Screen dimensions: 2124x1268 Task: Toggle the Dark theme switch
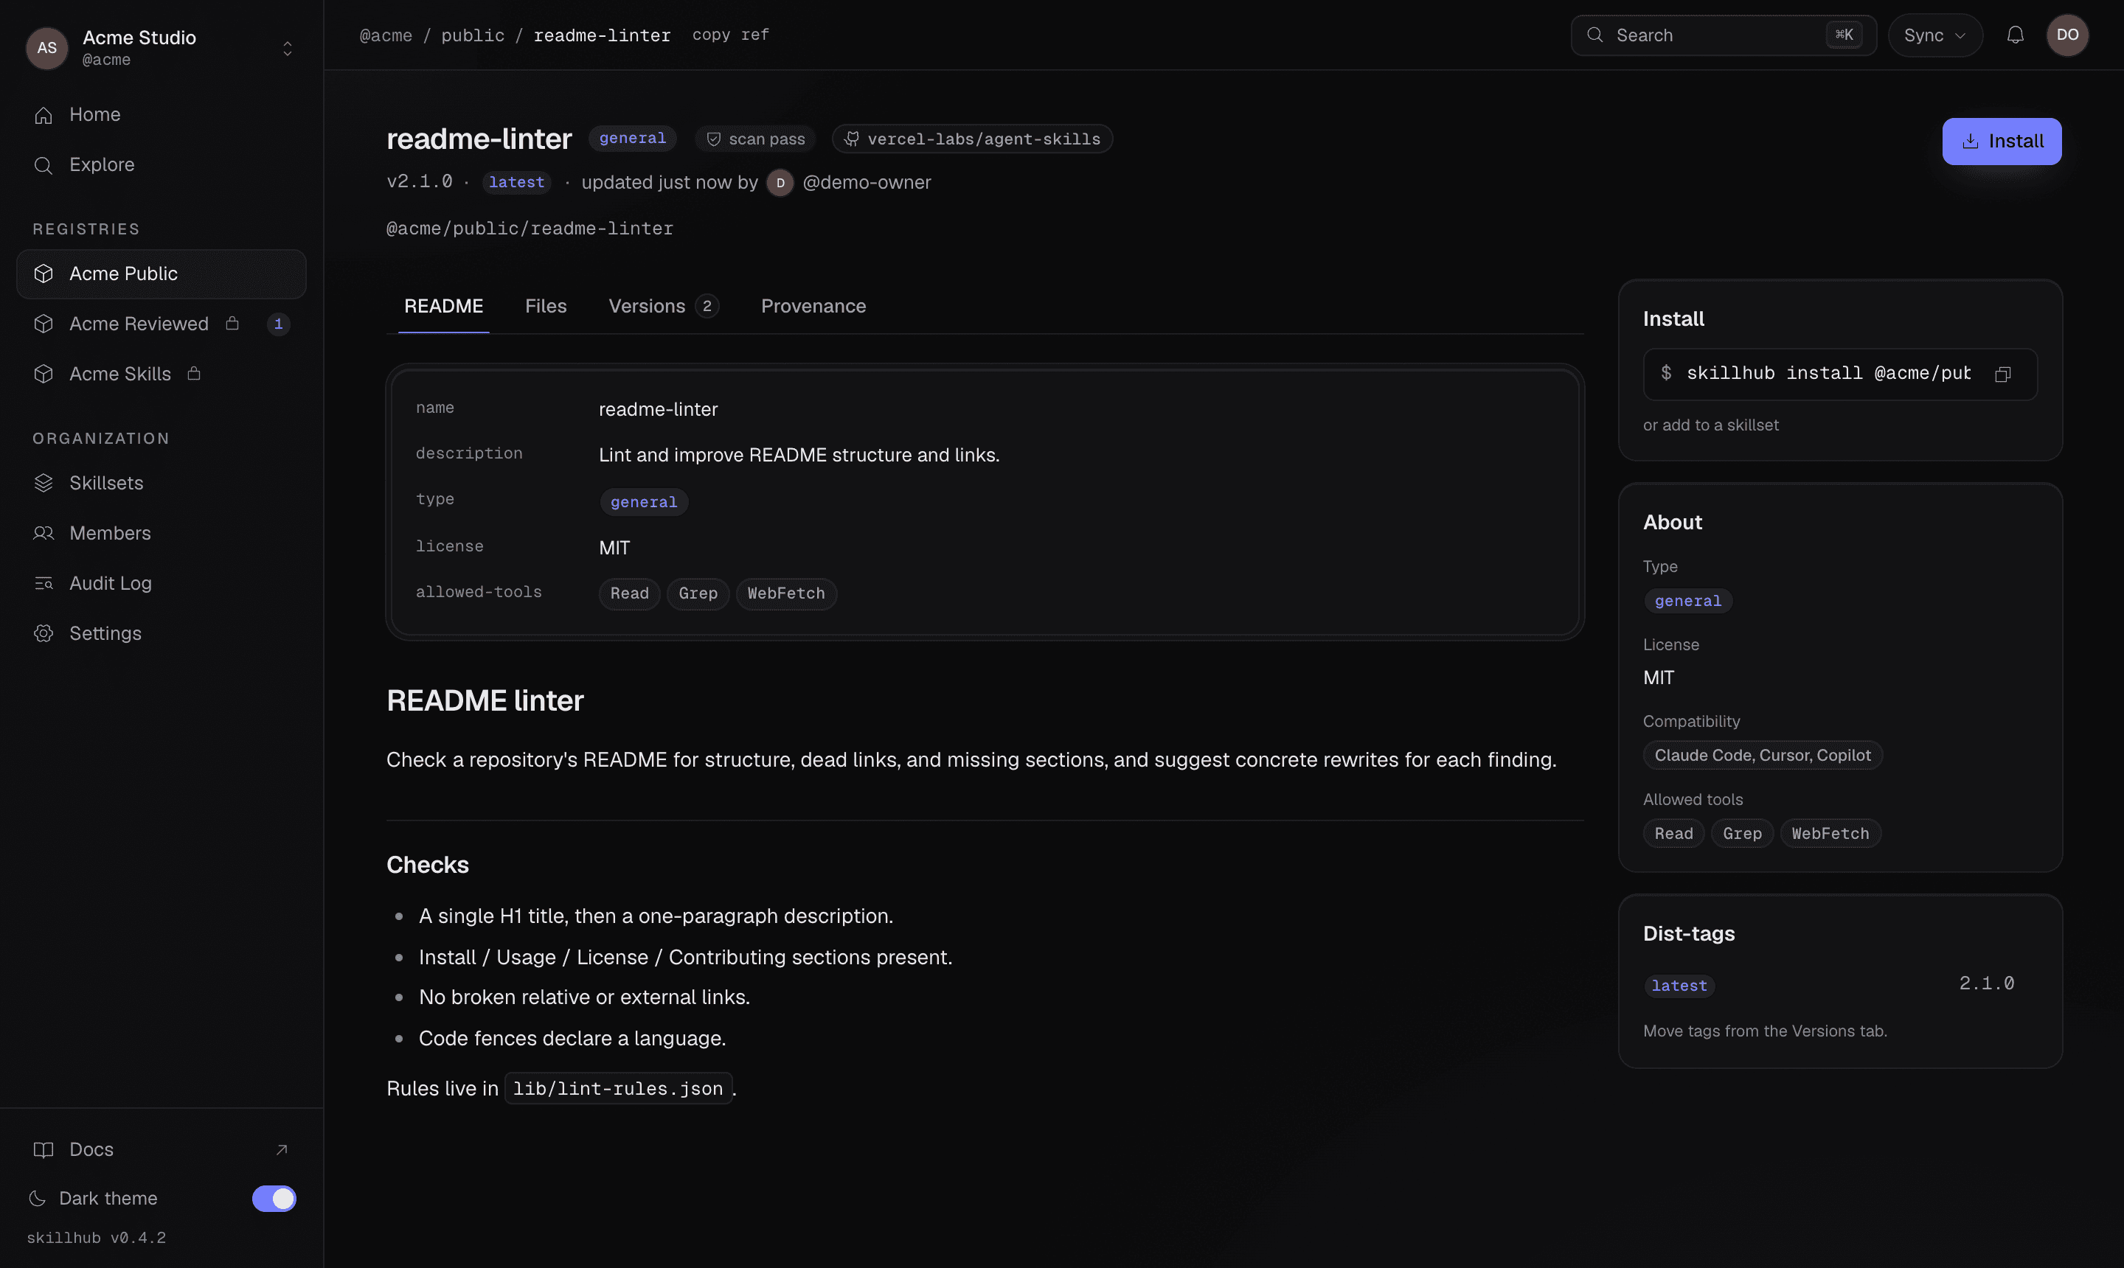[274, 1199]
